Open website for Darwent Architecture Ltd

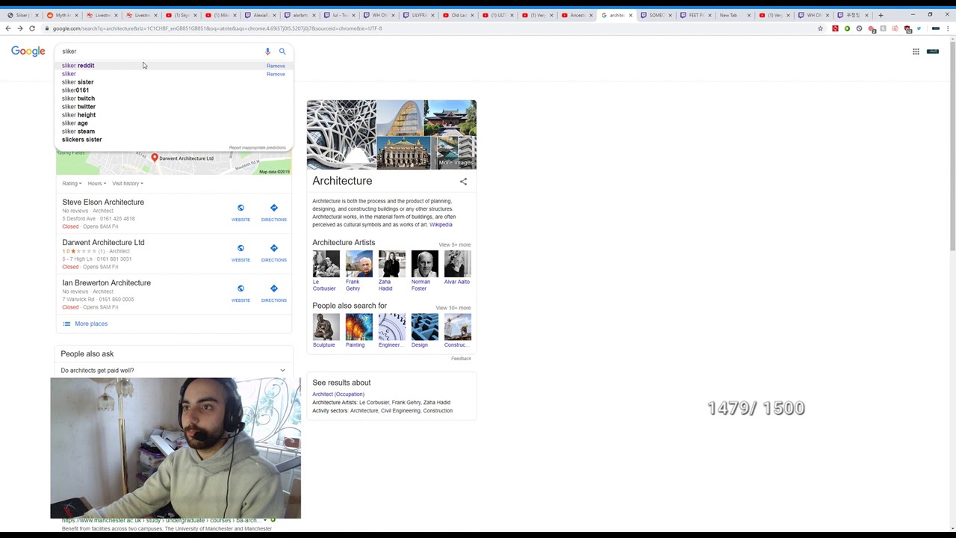point(240,253)
